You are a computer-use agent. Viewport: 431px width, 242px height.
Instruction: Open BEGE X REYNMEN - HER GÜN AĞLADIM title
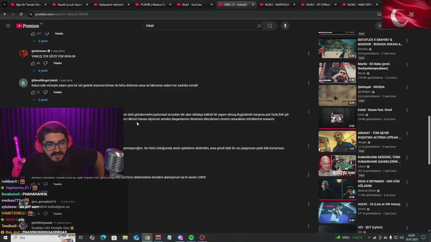[x=378, y=184]
